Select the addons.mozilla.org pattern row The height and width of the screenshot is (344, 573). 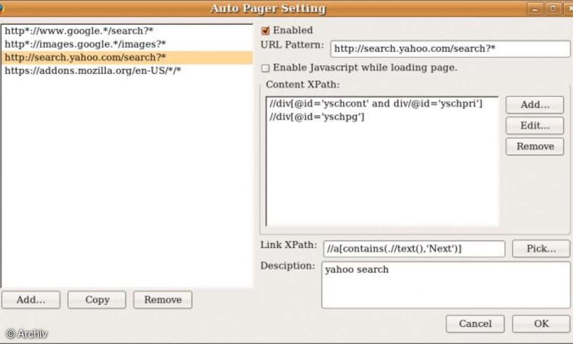pos(127,71)
